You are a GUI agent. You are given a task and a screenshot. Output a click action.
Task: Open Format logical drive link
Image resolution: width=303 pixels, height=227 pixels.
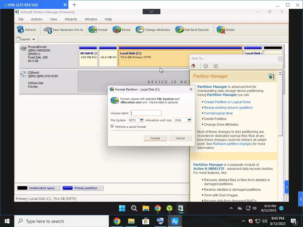point(218,113)
